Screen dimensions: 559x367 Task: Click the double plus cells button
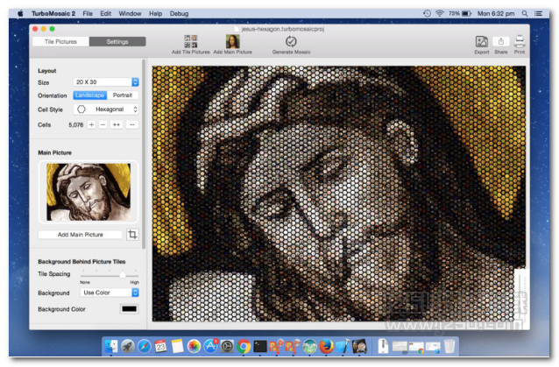coord(117,124)
